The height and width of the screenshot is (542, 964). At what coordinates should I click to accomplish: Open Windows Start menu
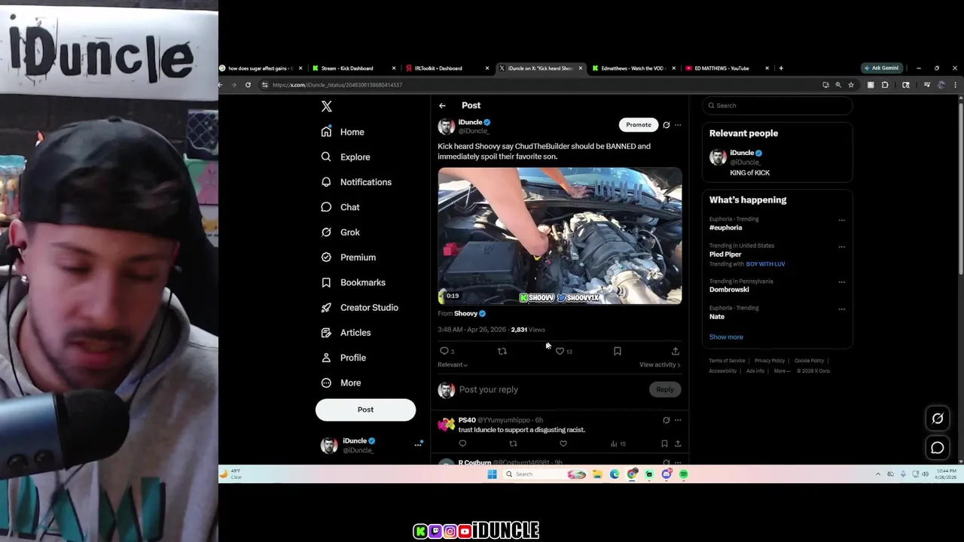point(492,474)
